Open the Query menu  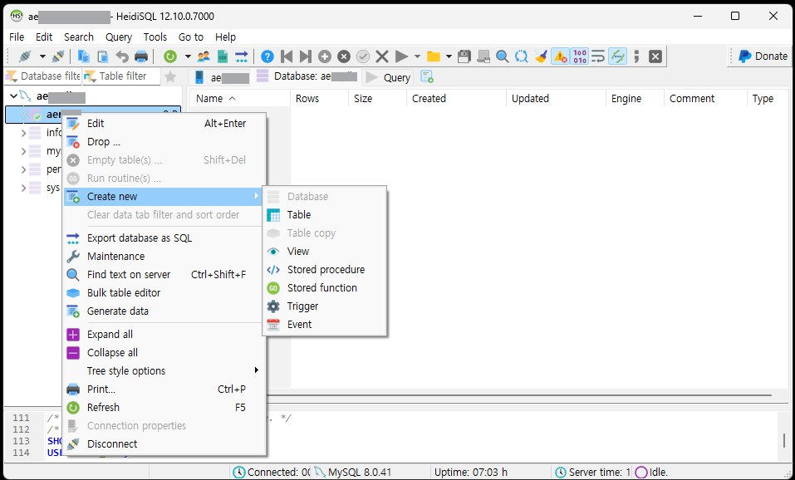click(x=119, y=37)
